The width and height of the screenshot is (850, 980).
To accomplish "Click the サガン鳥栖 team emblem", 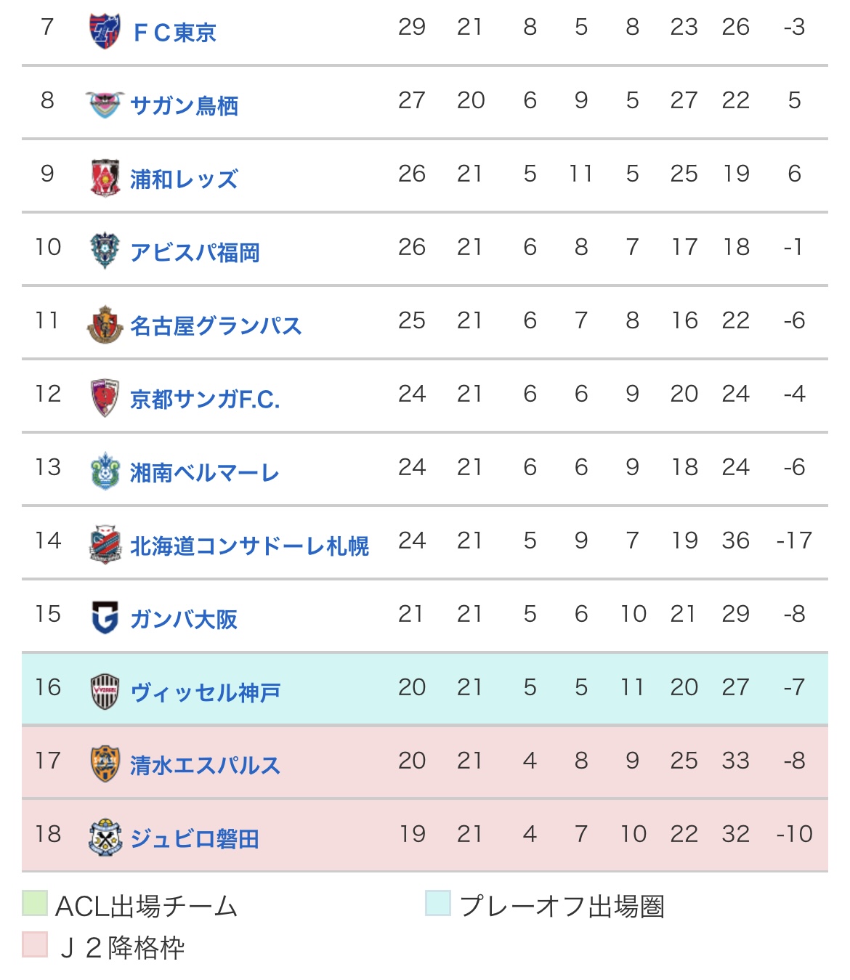I will (x=105, y=105).
